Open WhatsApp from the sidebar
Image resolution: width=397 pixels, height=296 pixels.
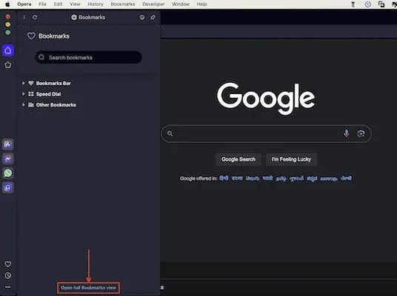pos(8,173)
